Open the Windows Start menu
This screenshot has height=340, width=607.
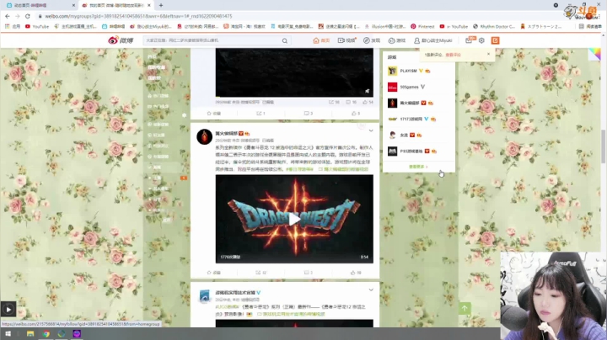[8, 334]
